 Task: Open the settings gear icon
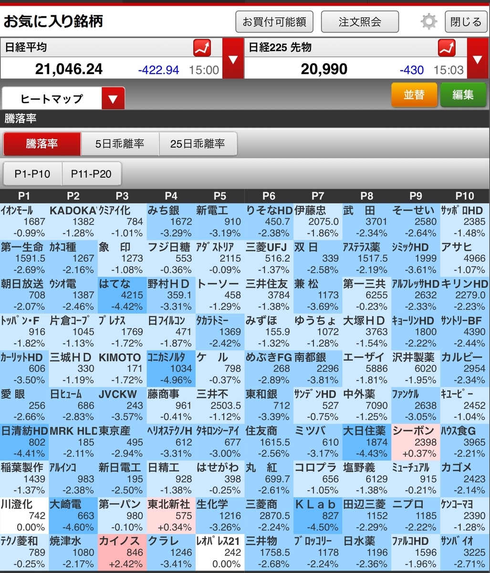[429, 21]
